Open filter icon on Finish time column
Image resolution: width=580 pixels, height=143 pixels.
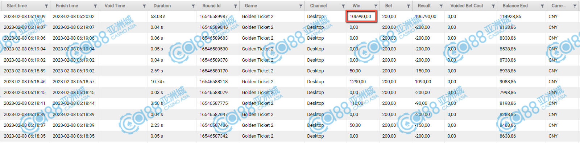click(95, 6)
